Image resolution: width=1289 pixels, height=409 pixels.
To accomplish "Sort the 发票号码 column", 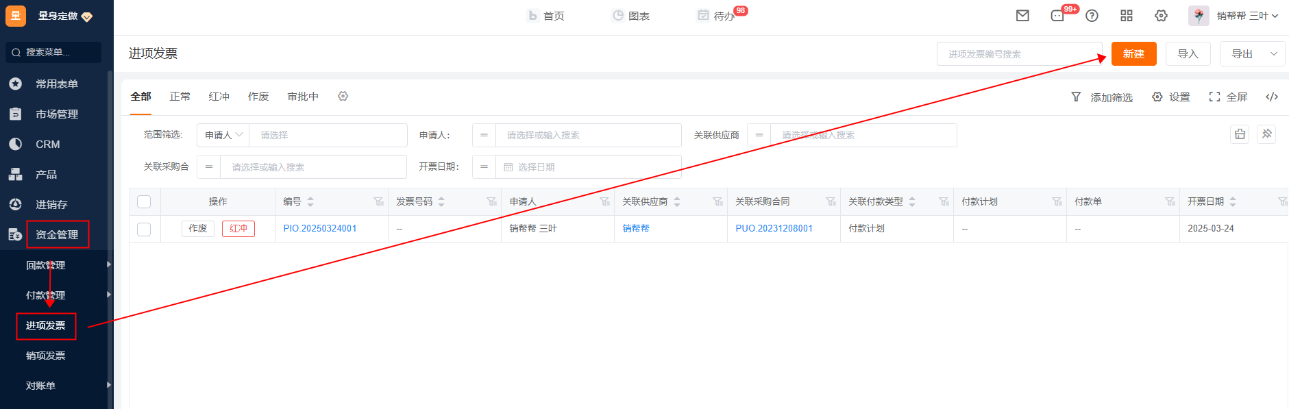I will coord(441,201).
